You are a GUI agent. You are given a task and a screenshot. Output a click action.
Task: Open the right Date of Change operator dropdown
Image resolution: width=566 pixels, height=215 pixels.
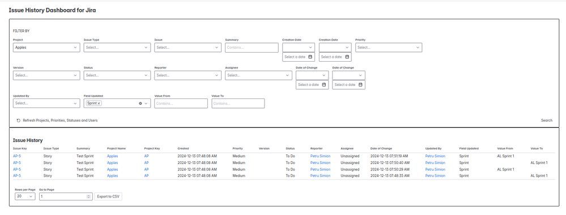[x=348, y=75]
